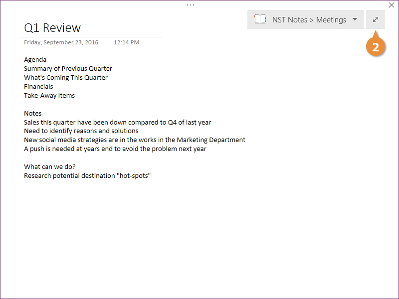Click the Research potential destination line
This screenshot has width=399, height=299.
pos(87,176)
